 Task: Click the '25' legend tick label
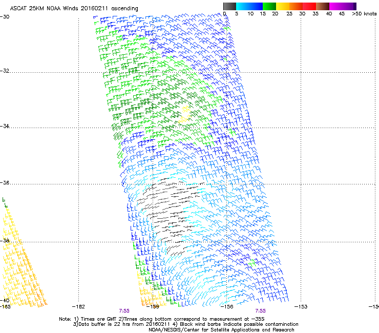tap(289, 14)
